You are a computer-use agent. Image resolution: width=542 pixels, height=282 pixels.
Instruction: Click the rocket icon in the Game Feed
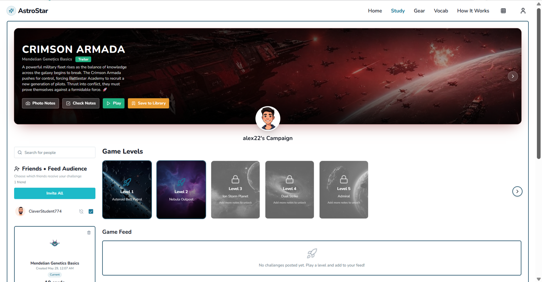[312, 253]
